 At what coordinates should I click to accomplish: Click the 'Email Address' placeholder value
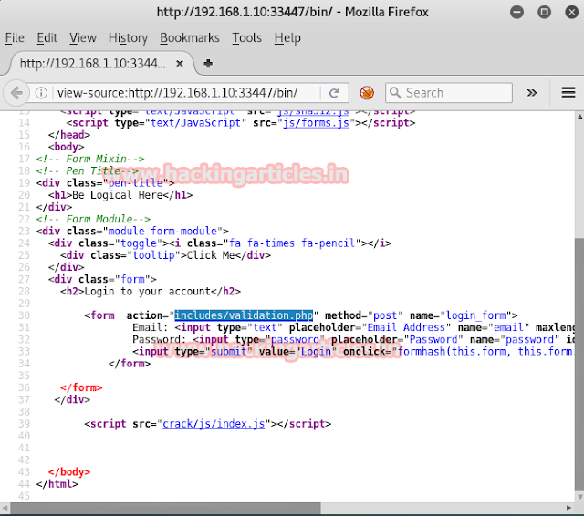pyautogui.click(x=406, y=327)
